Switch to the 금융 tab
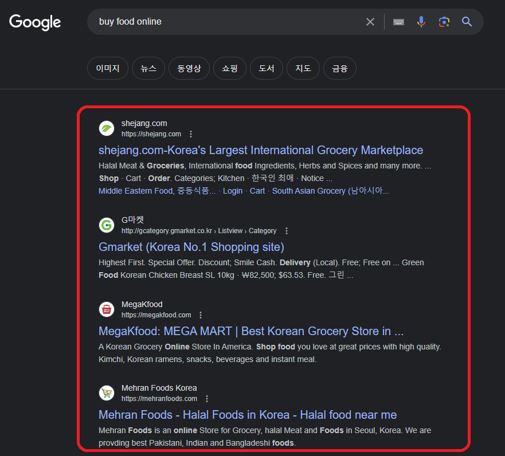This screenshot has width=505, height=456. click(340, 68)
